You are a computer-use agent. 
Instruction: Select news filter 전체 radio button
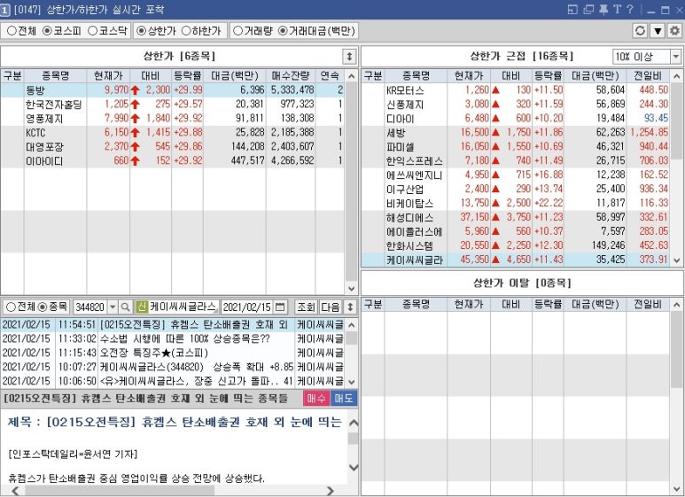pos(11,307)
